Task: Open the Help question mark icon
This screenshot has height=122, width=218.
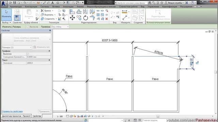Action: tap(192, 3)
